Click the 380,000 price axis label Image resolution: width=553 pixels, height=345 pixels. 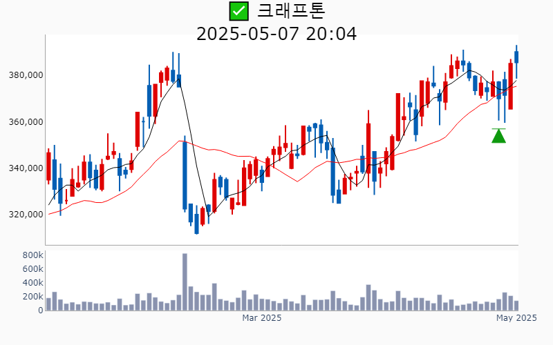click(x=26, y=75)
